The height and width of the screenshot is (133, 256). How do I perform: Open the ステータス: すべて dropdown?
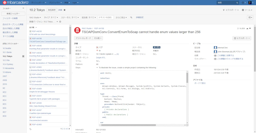pyautogui.click(x=70, y=18)
